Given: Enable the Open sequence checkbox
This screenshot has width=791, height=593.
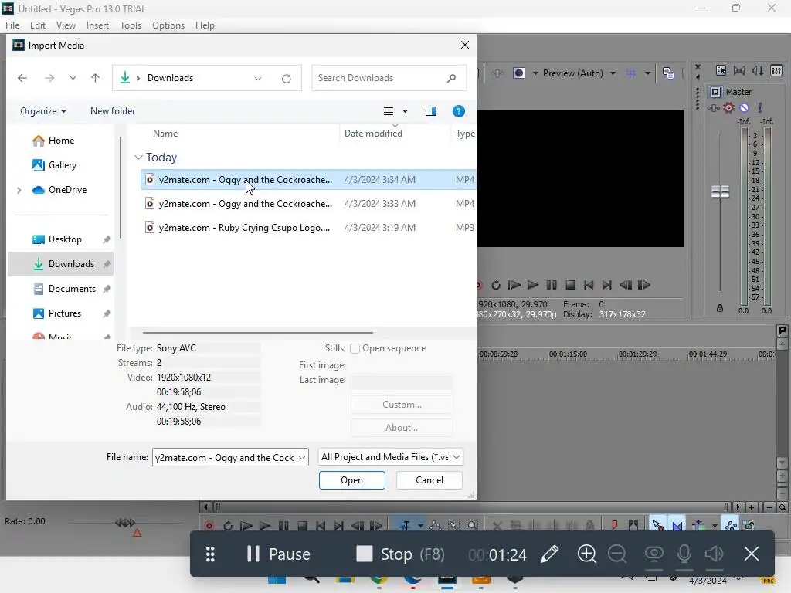Looking at the screenshot, I should point(355,348).
